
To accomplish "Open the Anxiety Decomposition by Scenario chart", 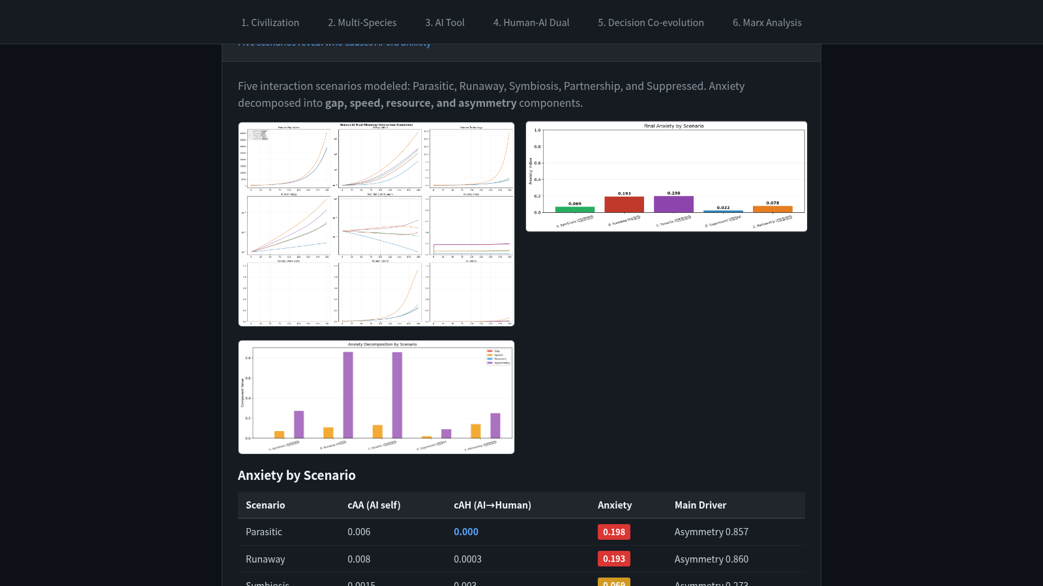I will click(x=376, y=397).
